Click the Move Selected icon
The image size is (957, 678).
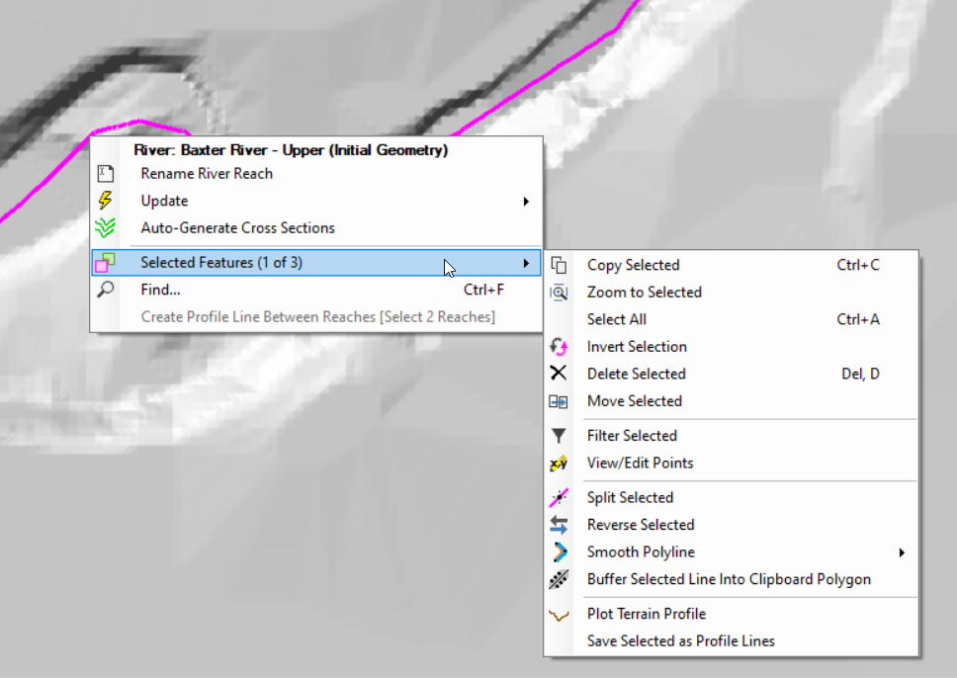[x=559, y=401]
